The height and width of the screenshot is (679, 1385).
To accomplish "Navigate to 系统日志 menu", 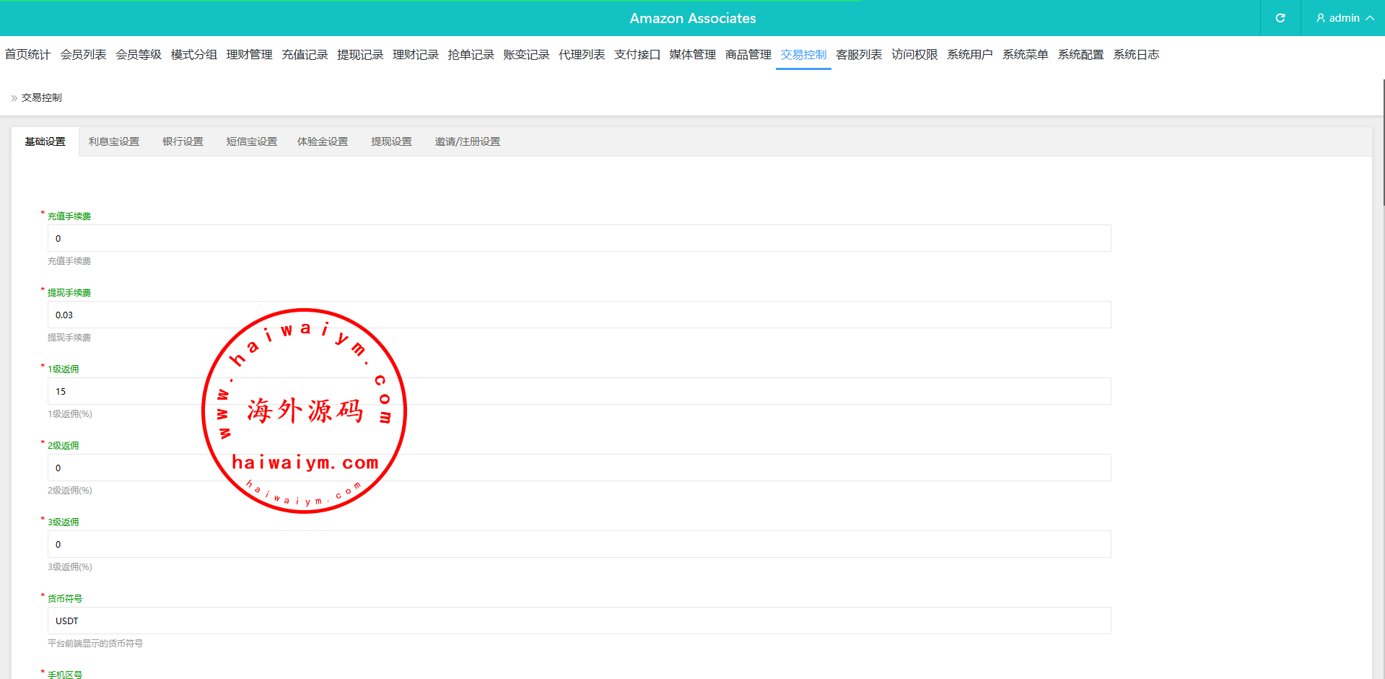I will [x=1135, y=55].
